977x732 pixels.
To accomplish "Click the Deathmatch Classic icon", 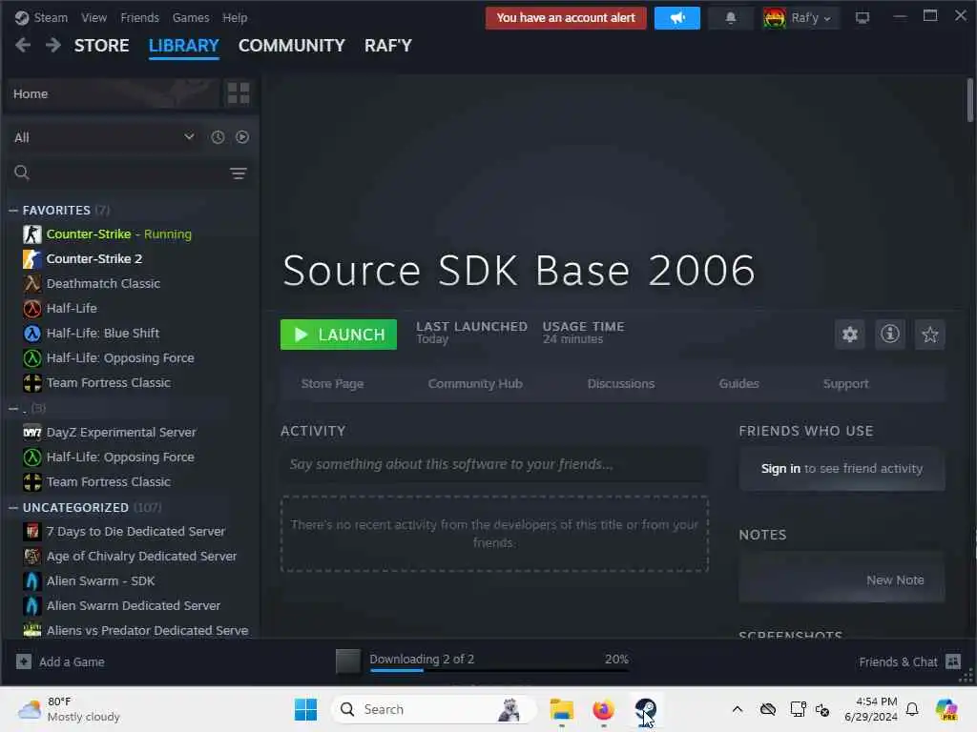I will [x=32, y=284].
